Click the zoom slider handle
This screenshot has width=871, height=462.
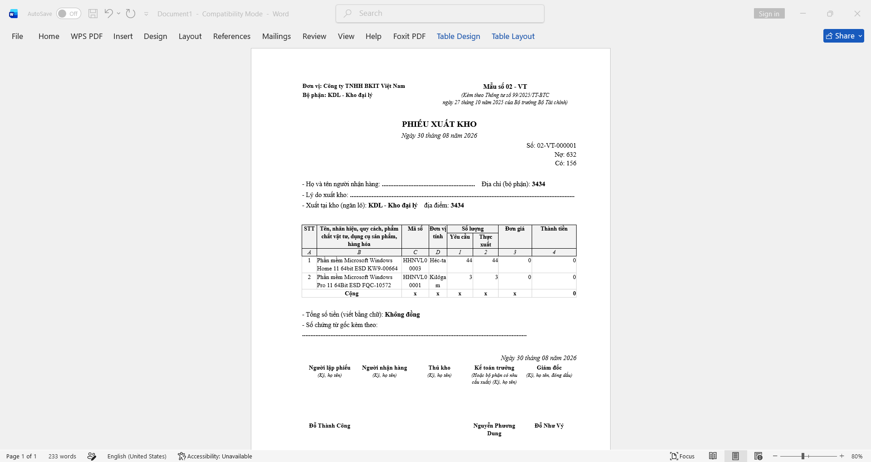(803, 456)
